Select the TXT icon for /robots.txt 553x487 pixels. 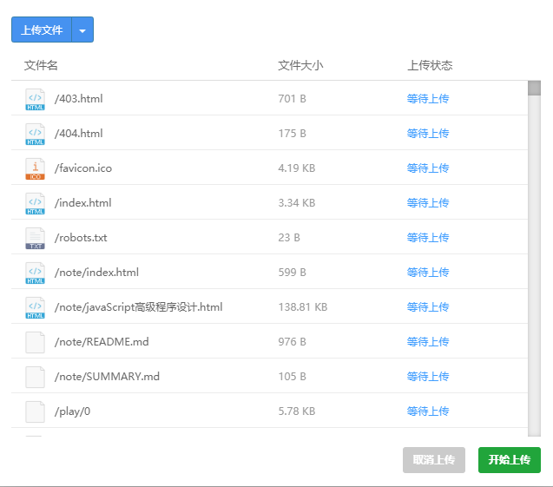pyautogui.click(x=35, y=238)
